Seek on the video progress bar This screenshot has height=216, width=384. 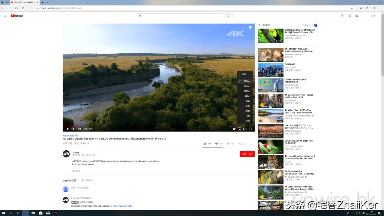tap(158, 126)
